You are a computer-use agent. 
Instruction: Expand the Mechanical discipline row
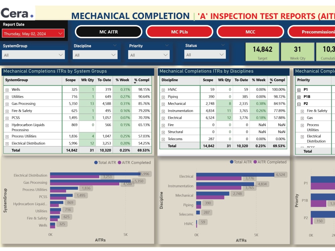point(163,104)
